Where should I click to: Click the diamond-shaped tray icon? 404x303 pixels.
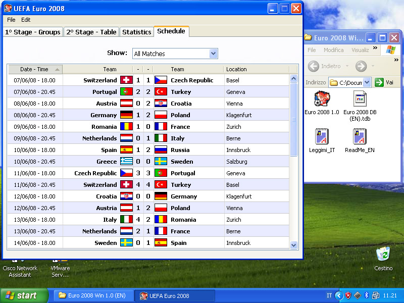click(357, 295)
